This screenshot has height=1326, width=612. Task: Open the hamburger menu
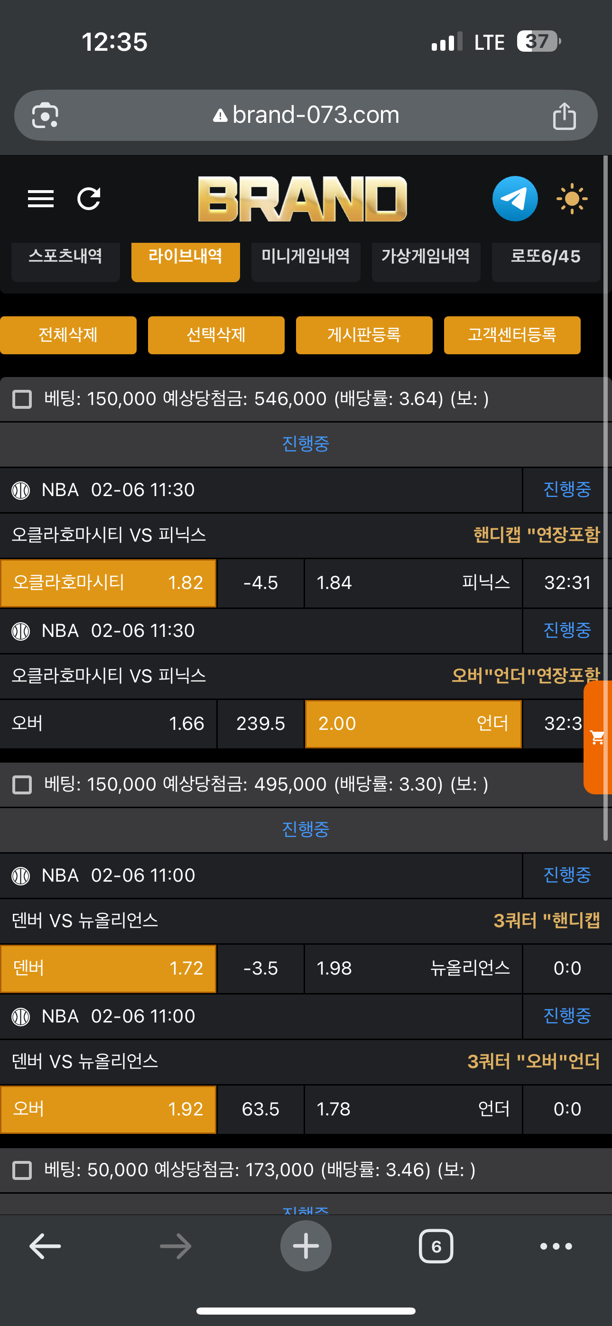(41, 199)
